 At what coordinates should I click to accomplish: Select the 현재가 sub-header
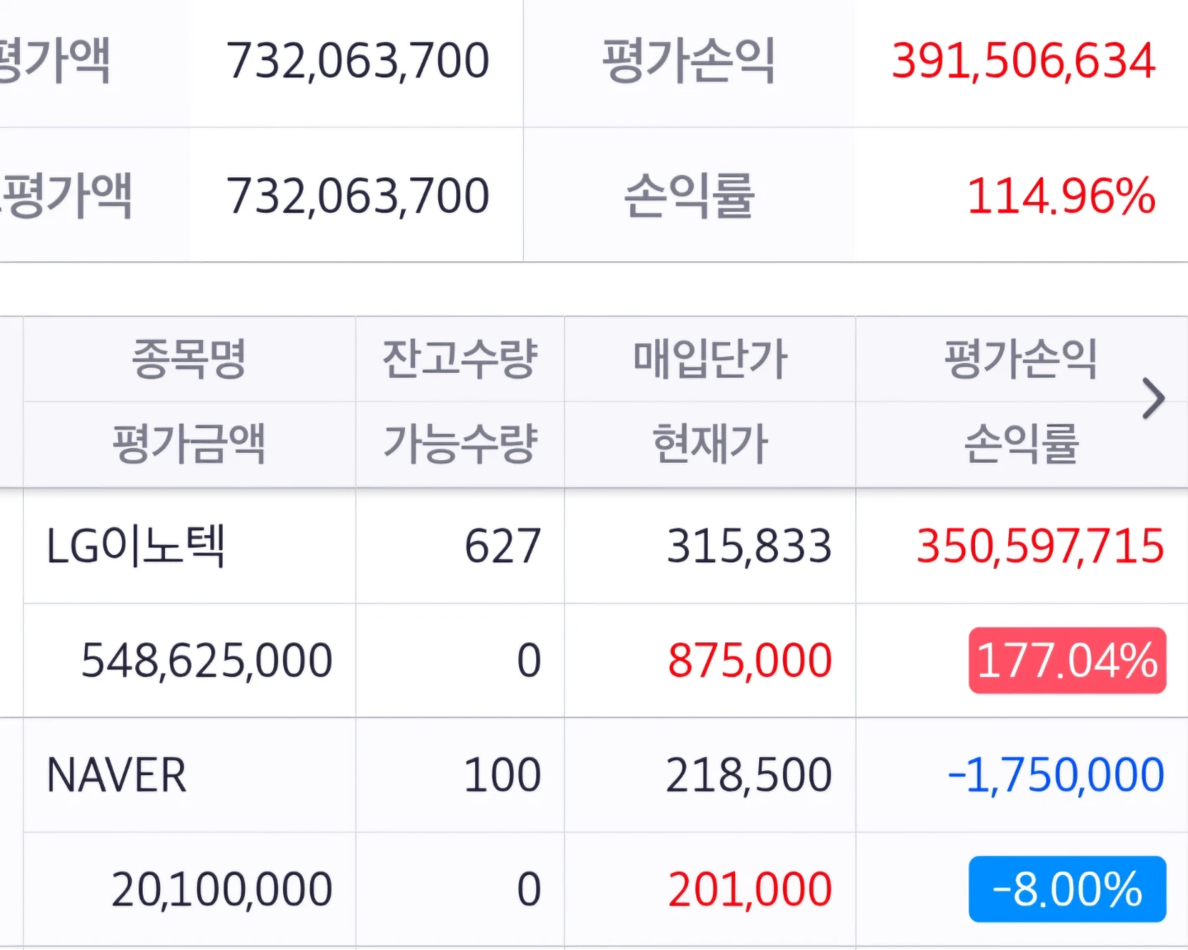pyautogui.click(x=710, y=444)
